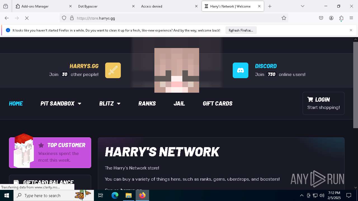Click the taskbar clock showing 7:12 PM
Screen dimensions: 358x201
pos(334,195)
